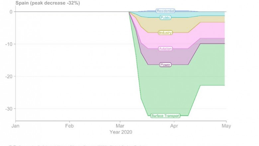Select the Aviation label tag
The image size is (259, 146).
point(165,49)
